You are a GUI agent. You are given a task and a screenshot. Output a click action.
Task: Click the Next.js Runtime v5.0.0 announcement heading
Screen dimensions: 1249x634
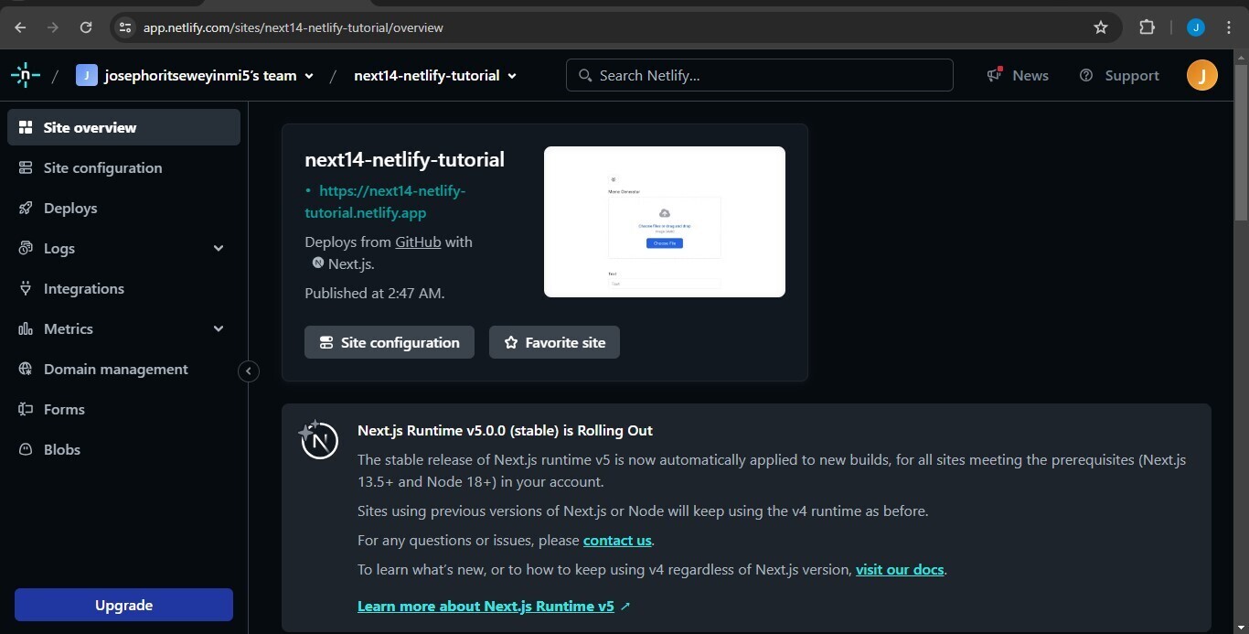pyautogui.click(x=505, y=430)
